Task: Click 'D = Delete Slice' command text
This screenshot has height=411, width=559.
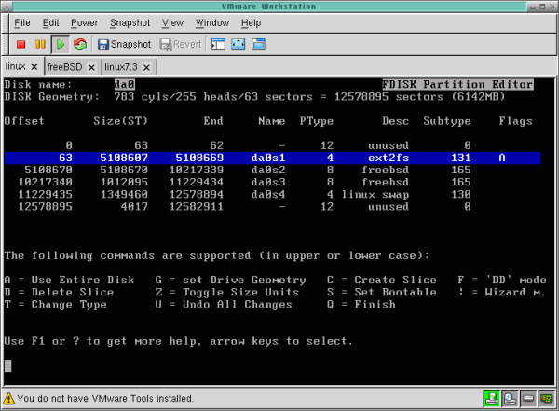Action: (x=60, y=293)
